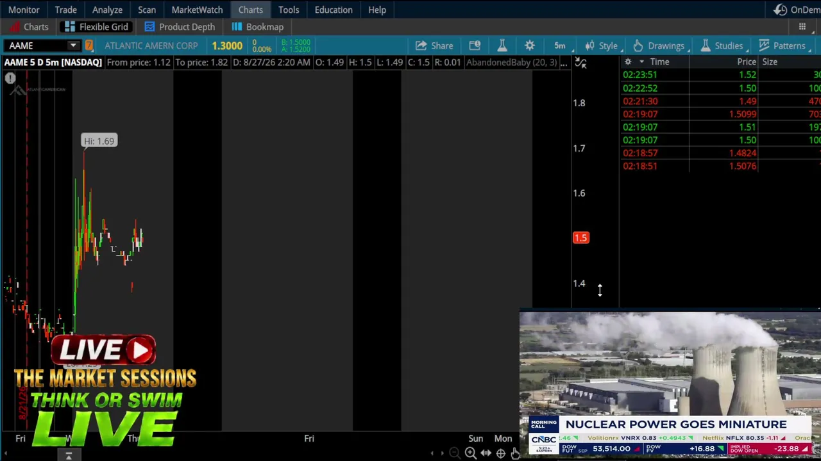Click the chart scroll left arrow
This screenshot has width=821, height=461.
tap(432, 453)
